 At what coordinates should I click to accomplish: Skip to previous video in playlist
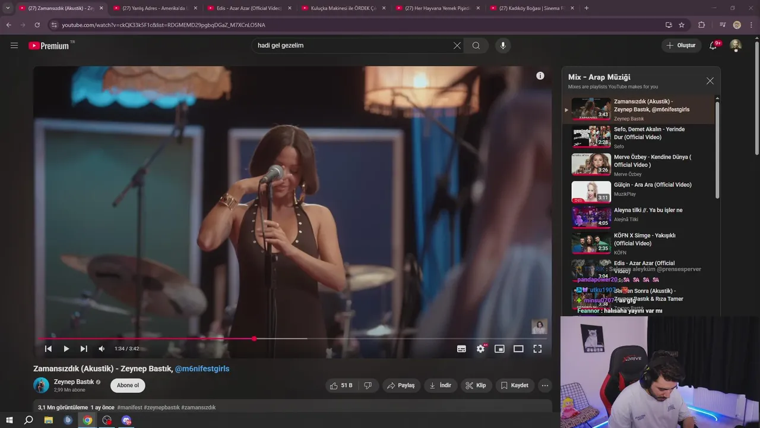click(49, 349)
